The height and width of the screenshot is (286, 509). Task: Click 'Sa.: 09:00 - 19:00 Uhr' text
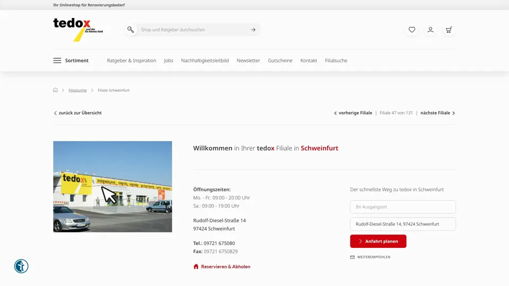click(216, 206)
